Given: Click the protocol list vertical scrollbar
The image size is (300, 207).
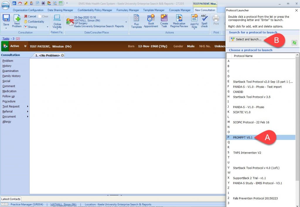Looking at the screenshot, I should tap(297, 118).
